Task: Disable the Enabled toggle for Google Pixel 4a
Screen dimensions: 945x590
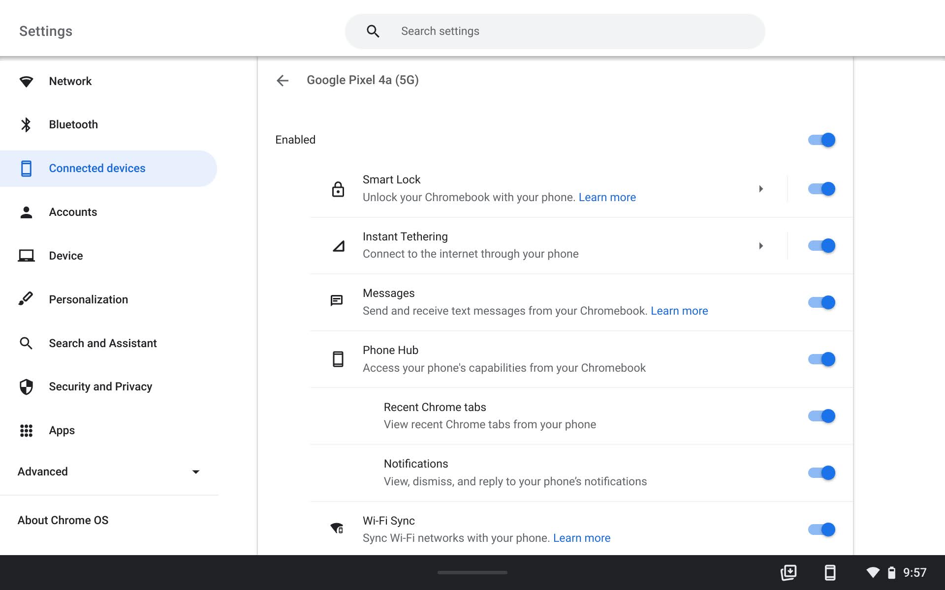Action: click(x=821, y=140)
